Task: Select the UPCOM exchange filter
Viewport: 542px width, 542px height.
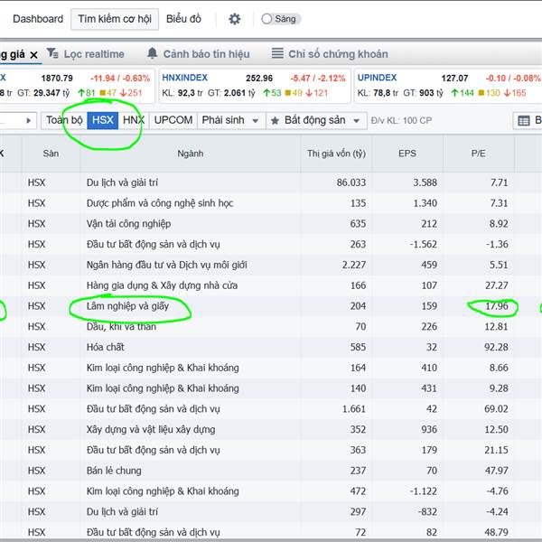Action: tap(173, 120)
